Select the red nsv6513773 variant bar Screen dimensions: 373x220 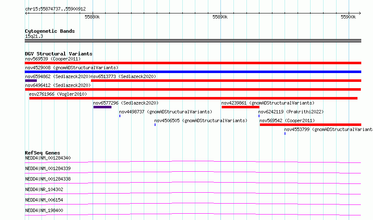pos(226,81)
